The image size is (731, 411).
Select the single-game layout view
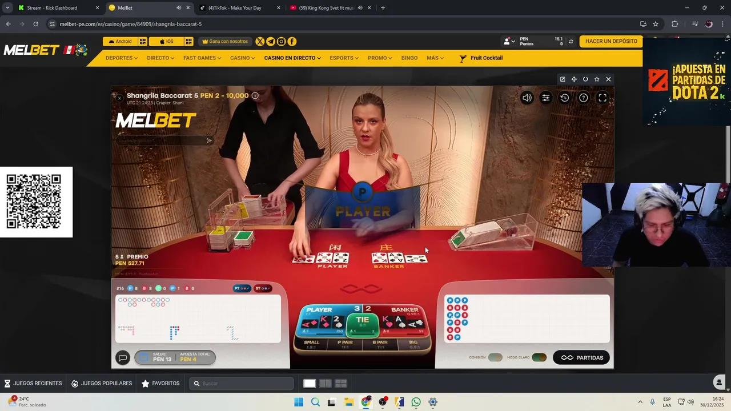pyautogui.click(x=310, y=384)
